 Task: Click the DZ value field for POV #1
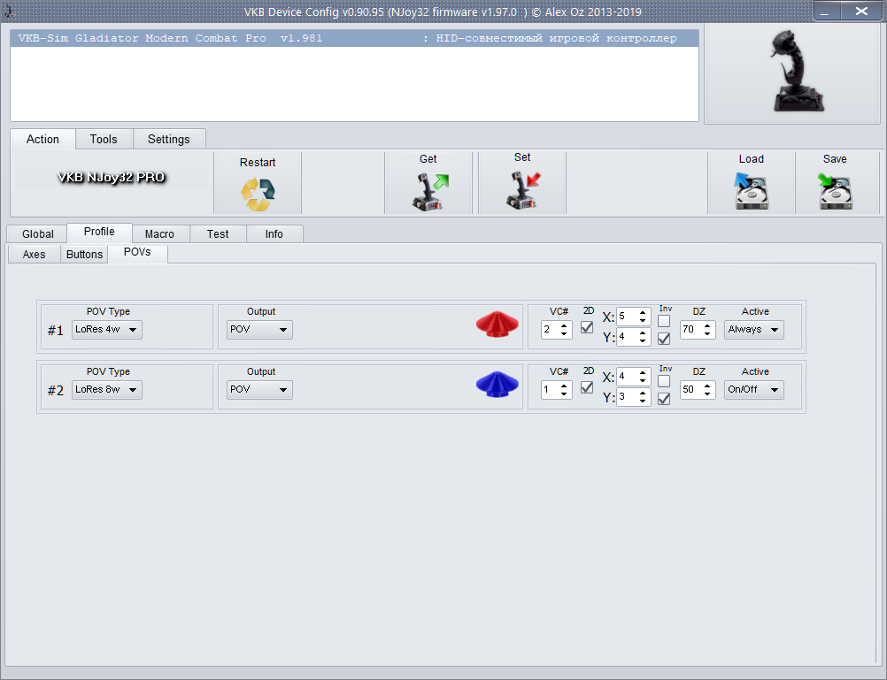[x=690, y=330]
